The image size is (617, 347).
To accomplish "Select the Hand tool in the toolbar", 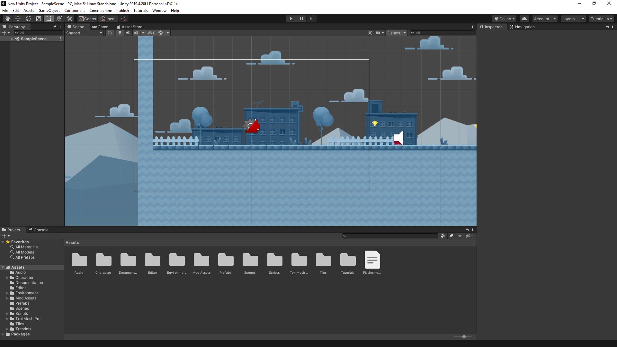I will [7, 18].
